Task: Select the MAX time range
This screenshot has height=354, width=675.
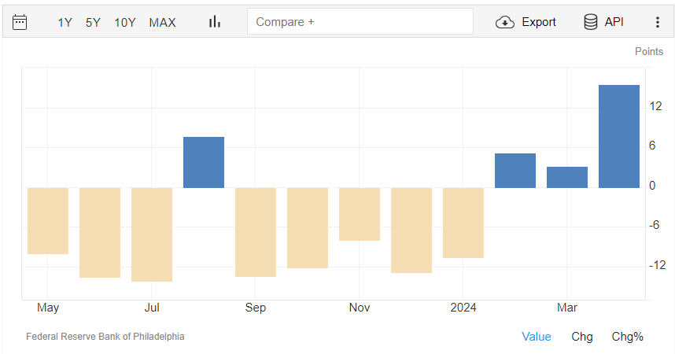Action: tap(162, 22)
